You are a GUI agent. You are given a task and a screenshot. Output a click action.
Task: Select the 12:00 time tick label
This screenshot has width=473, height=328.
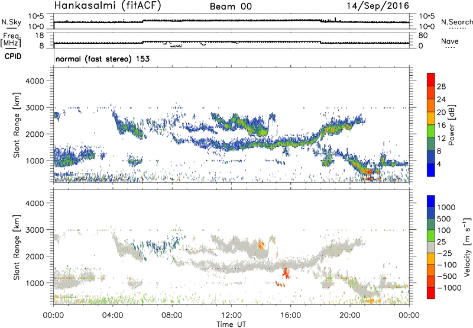pyautogui.click(x=231, y=316)
